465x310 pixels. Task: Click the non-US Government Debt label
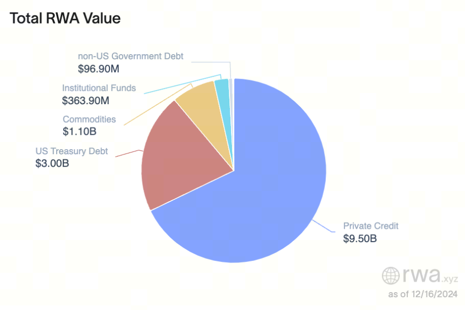point(130,56)
